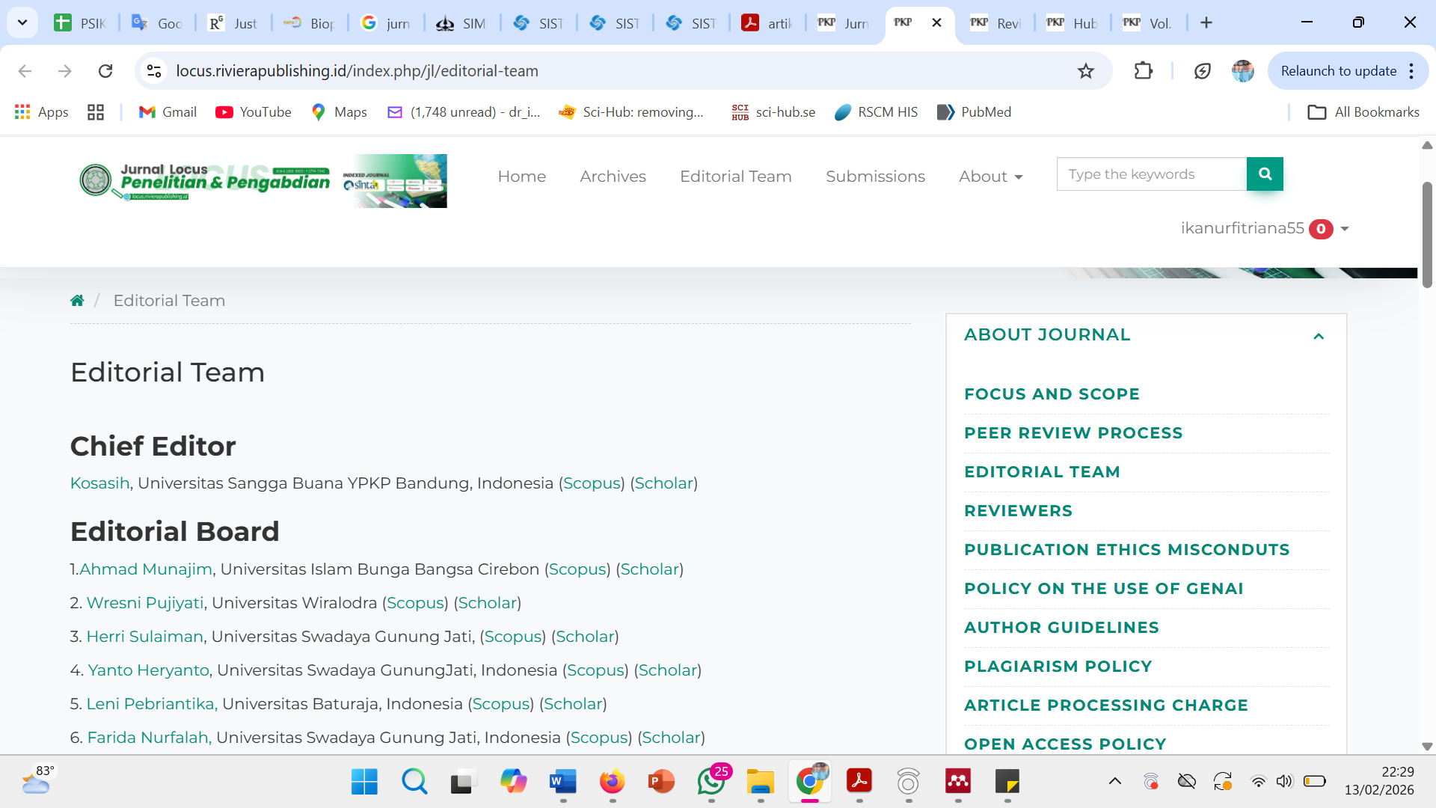The image size is (1436, 808).
Task: Open the tab search dropdown arrow
Action: 22,22
